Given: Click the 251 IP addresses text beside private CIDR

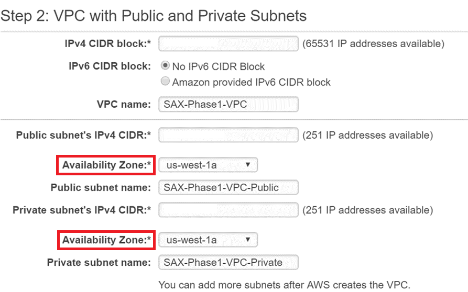Looking at the screenshot, I should tap(367, 210).
